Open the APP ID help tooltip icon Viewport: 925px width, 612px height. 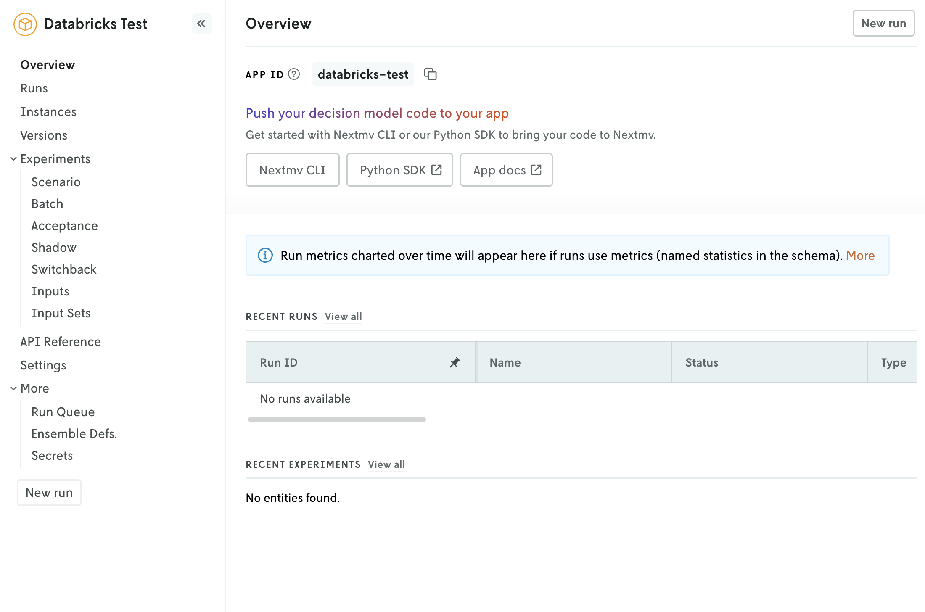294,74
